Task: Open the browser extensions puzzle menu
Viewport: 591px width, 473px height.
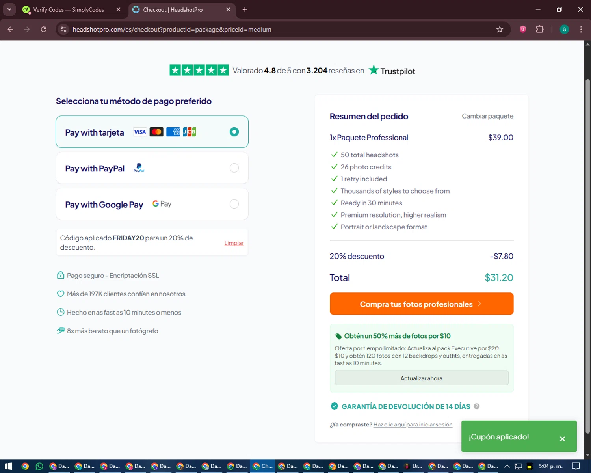Action: [x=540, y=29]
